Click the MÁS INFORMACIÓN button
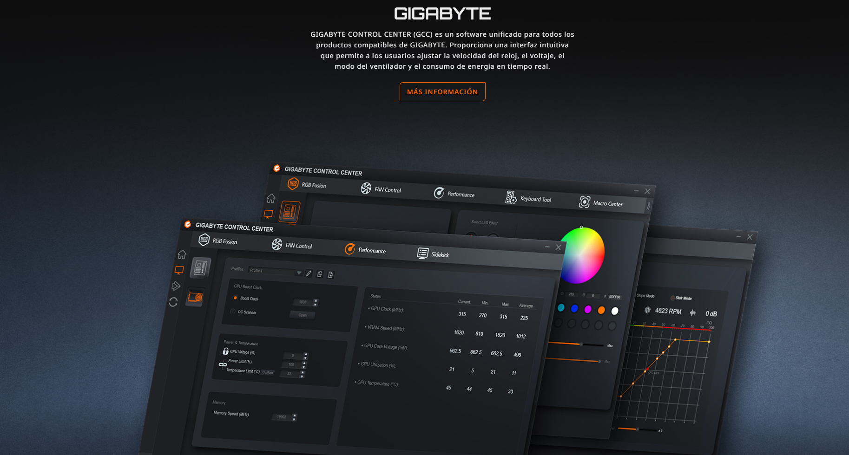This screenshot has width=849, height=455. 442,91
